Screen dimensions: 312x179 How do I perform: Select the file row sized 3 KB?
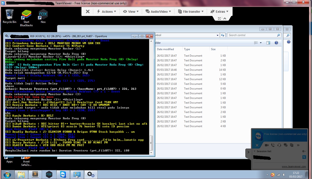pos(192,107)
